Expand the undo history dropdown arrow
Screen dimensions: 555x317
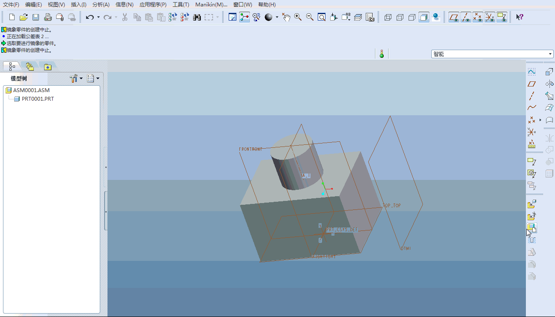click(98, 17)
